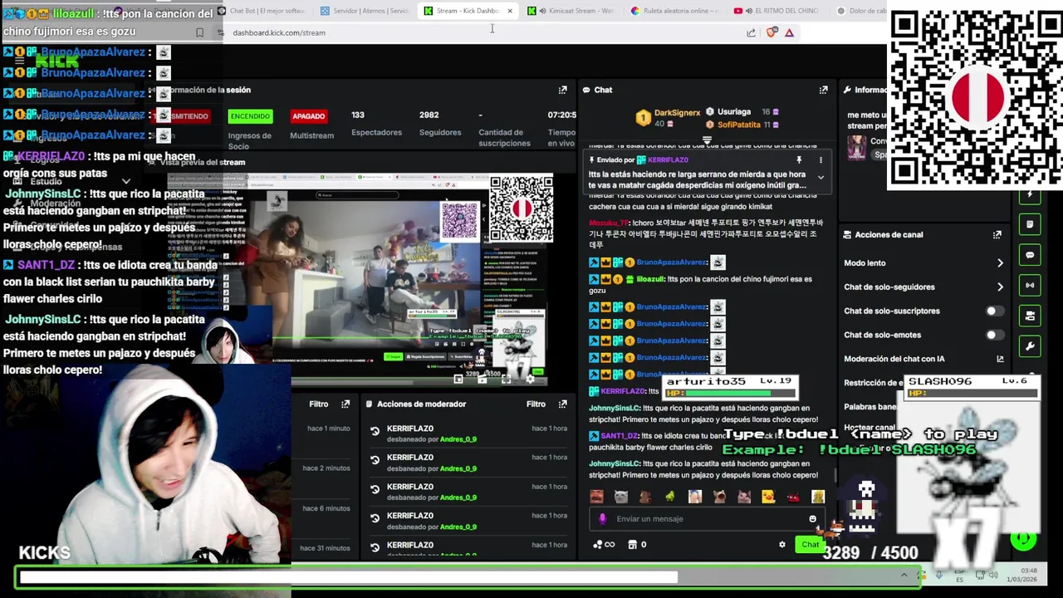This screenshot has width=1063, height=598.
Task: Click the wrench sidebar icon
Action: click(1030, 346)
